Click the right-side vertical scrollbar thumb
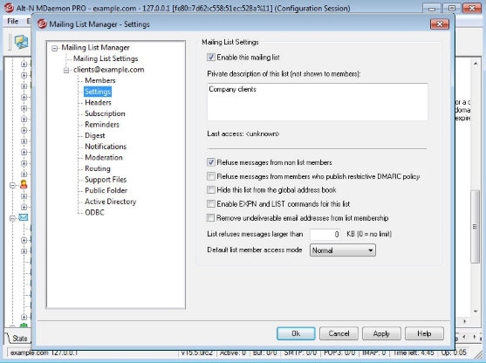Viewport: 486px width, 363px height. tap(475, 227)
